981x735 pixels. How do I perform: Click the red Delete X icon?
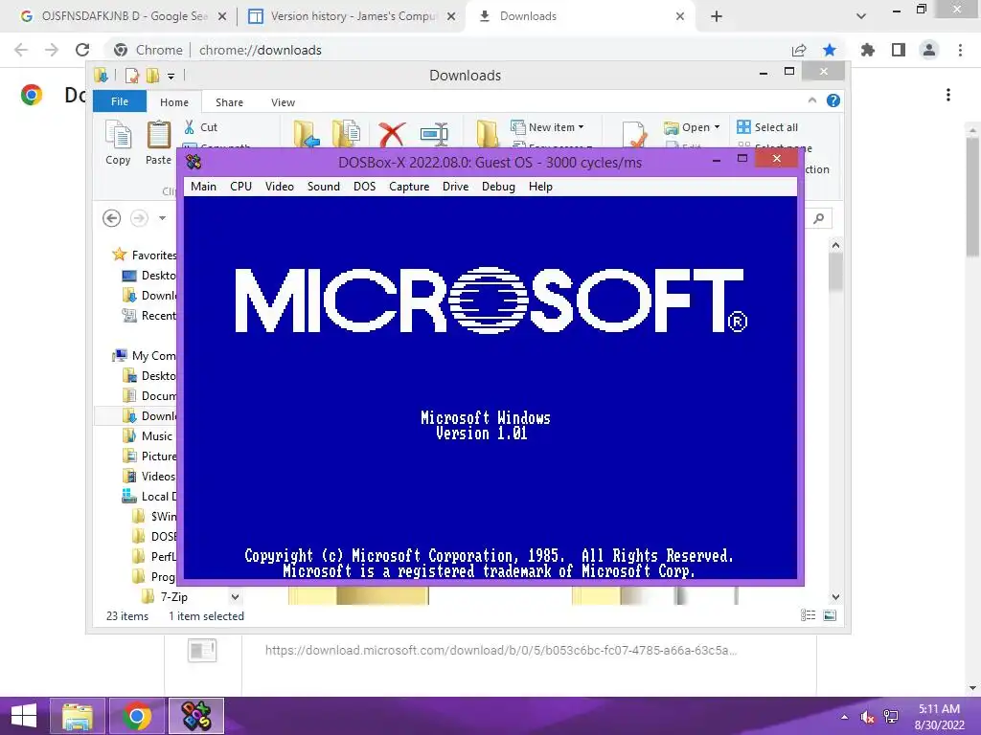click(392, 134)
